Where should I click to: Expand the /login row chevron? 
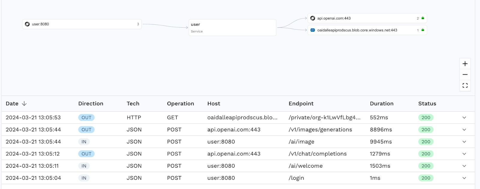click(464, 178)
